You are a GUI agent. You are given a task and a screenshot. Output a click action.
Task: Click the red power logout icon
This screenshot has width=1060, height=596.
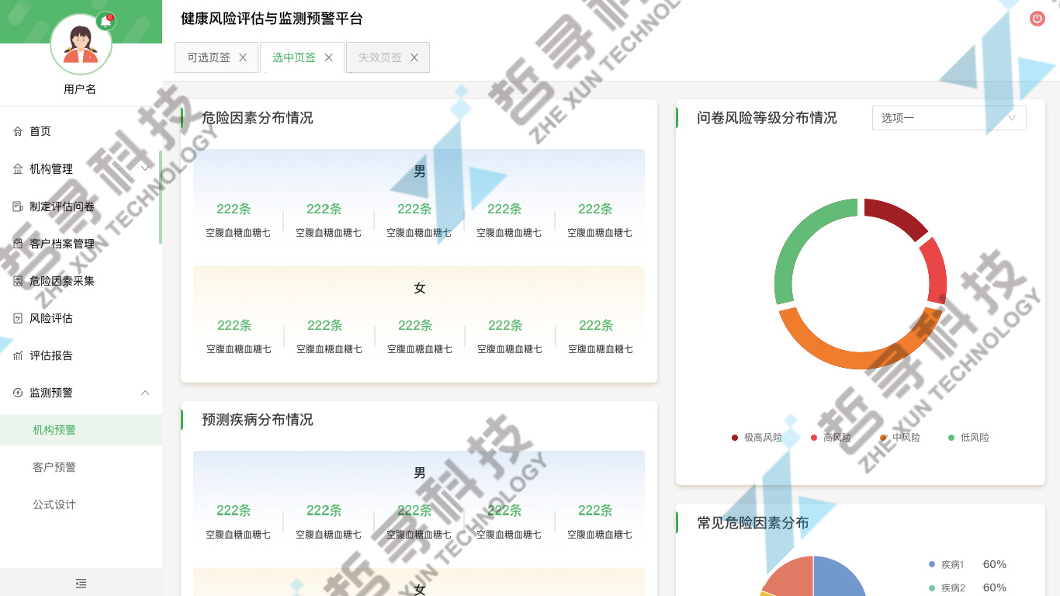pyautogui.click(x=1037, y=19)
